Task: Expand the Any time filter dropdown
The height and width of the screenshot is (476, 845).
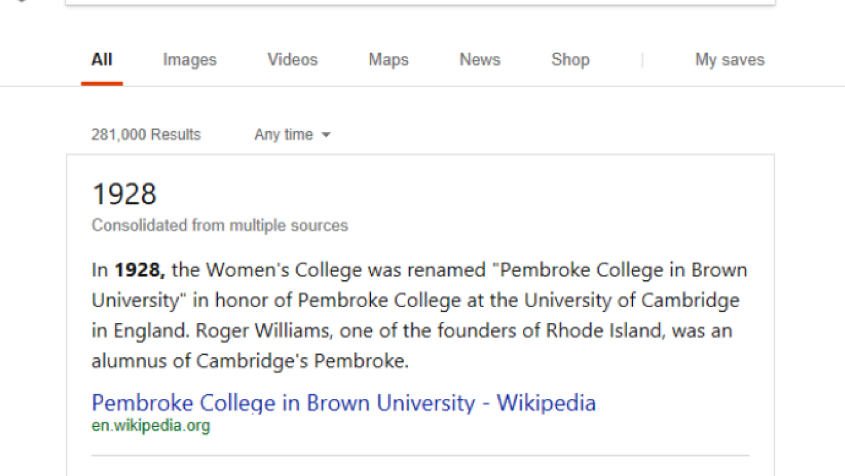Action: click(x=292, y=134)
